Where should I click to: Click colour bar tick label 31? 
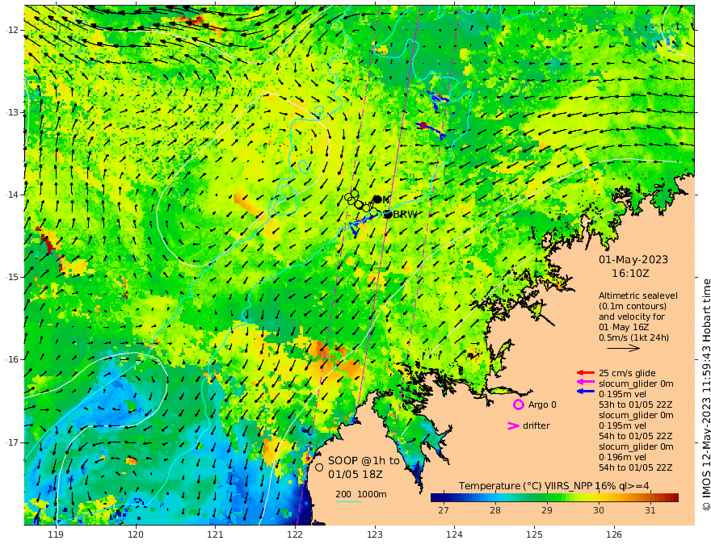pos(650,510)
